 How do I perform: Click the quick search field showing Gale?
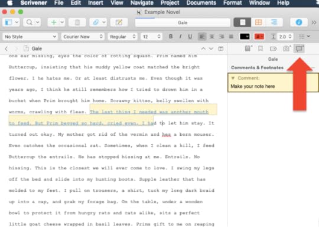pyautogui.click(x=183, y=22)
